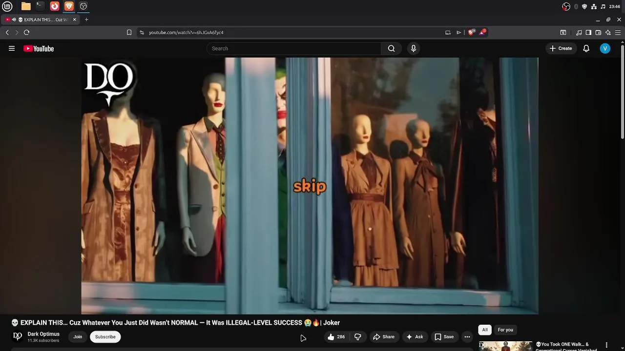Screen dimensions: 625x351
Task: Open Brave Wallet
Action: click(598, 32)
